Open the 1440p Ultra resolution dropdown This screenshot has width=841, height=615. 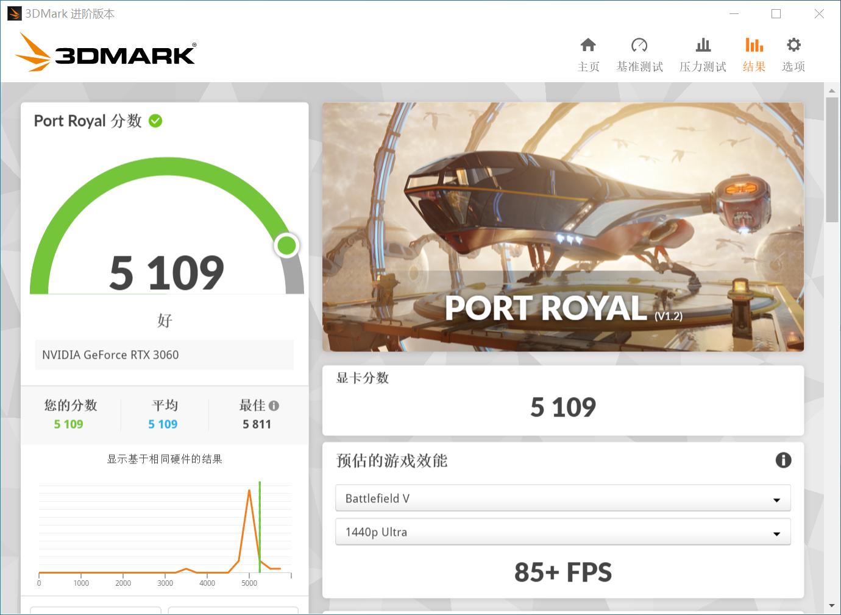point(562,532)
